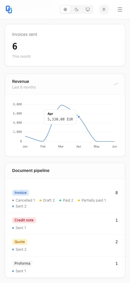
Task: Click the Feb label on chart axis
Action: 43,146
